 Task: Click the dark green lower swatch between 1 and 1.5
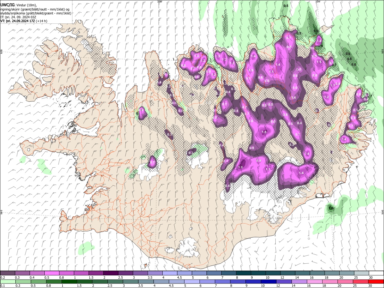coord(69,281)
